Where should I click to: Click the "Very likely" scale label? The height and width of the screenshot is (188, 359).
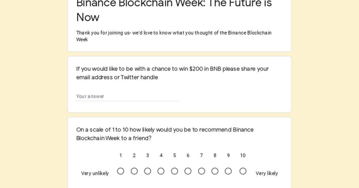pyautogui.click(x=267, y=173)
